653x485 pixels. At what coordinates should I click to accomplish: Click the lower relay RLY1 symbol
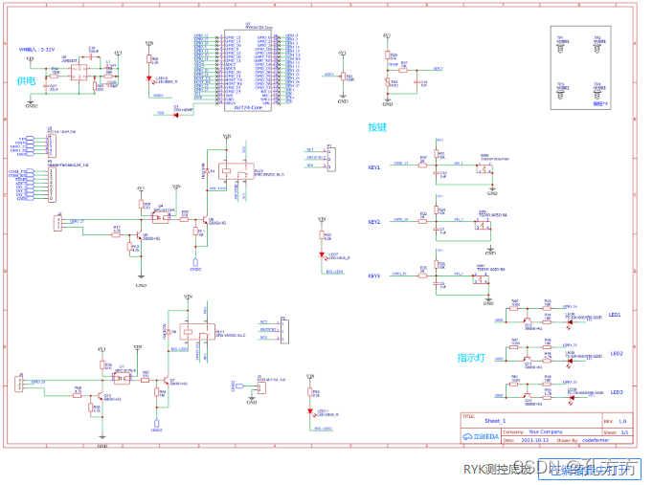(x=197, y=332)
